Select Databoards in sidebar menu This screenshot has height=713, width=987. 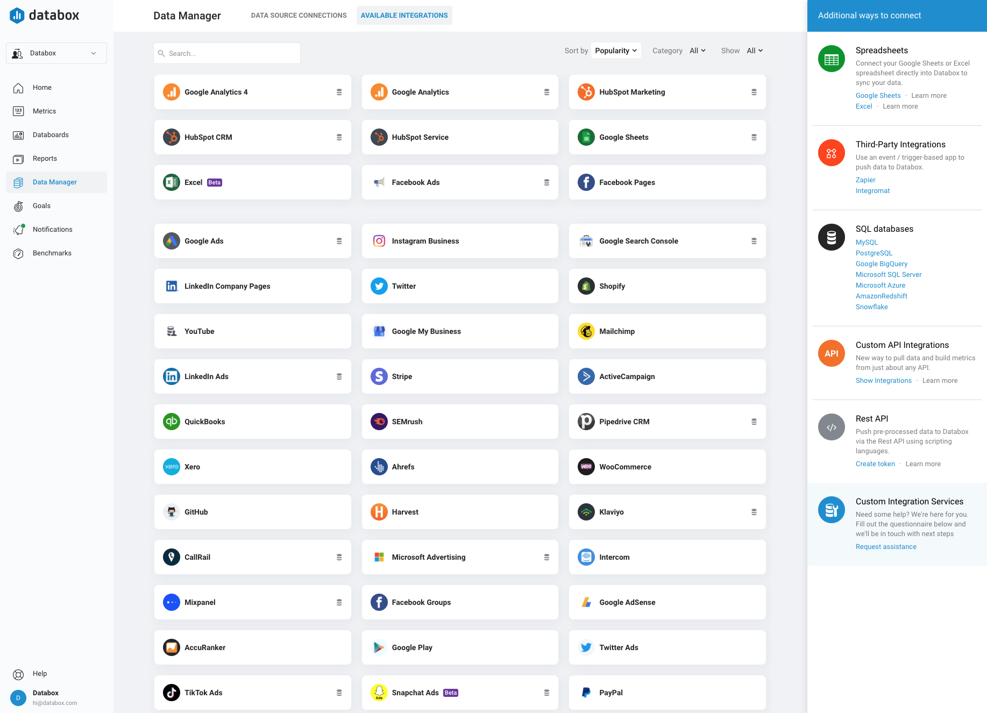point(51,135)
